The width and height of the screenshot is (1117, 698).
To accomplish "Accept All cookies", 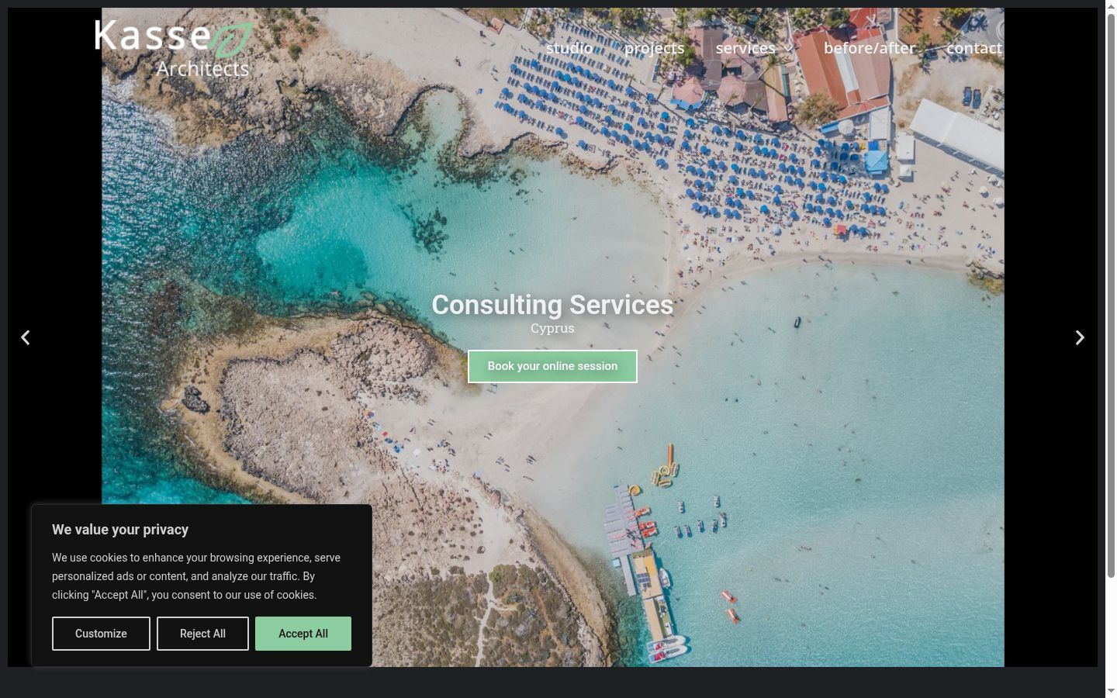I will click(303, 634).
